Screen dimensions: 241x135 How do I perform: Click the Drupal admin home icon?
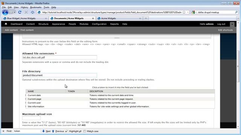pos(6,24)
